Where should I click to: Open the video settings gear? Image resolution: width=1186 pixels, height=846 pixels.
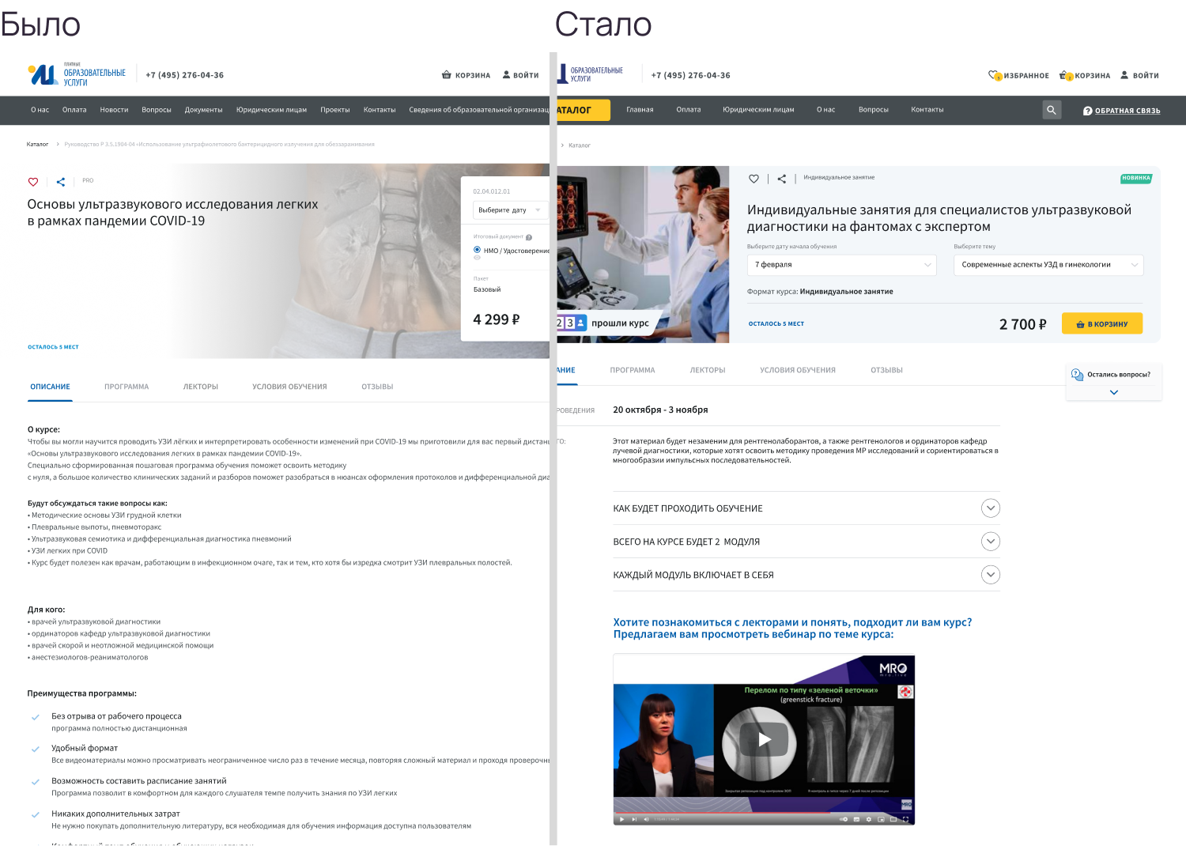[x=869, y=819]
